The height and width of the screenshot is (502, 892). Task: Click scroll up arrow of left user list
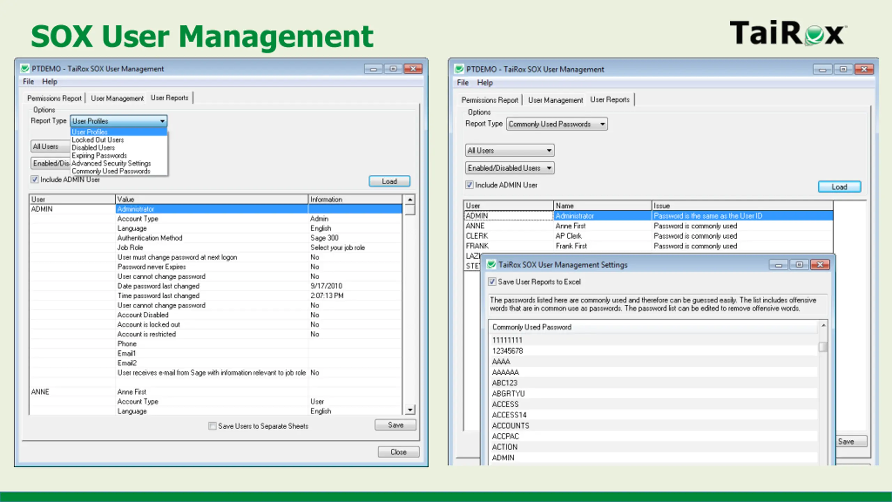click(410, 199)
